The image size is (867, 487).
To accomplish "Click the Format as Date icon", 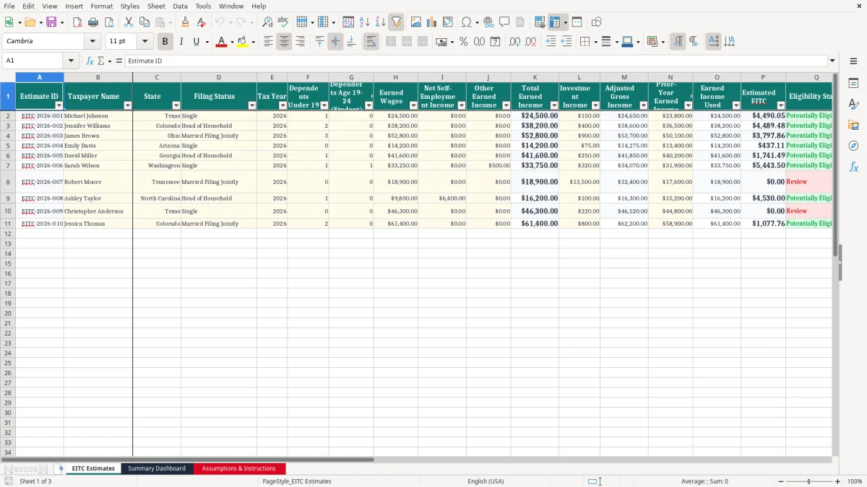I will coord(495,42).
